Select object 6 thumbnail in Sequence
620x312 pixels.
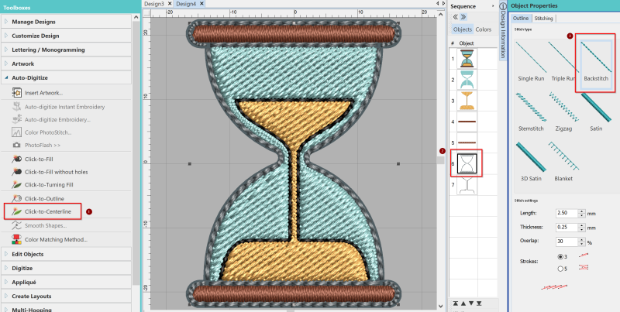tap(468, 163)
